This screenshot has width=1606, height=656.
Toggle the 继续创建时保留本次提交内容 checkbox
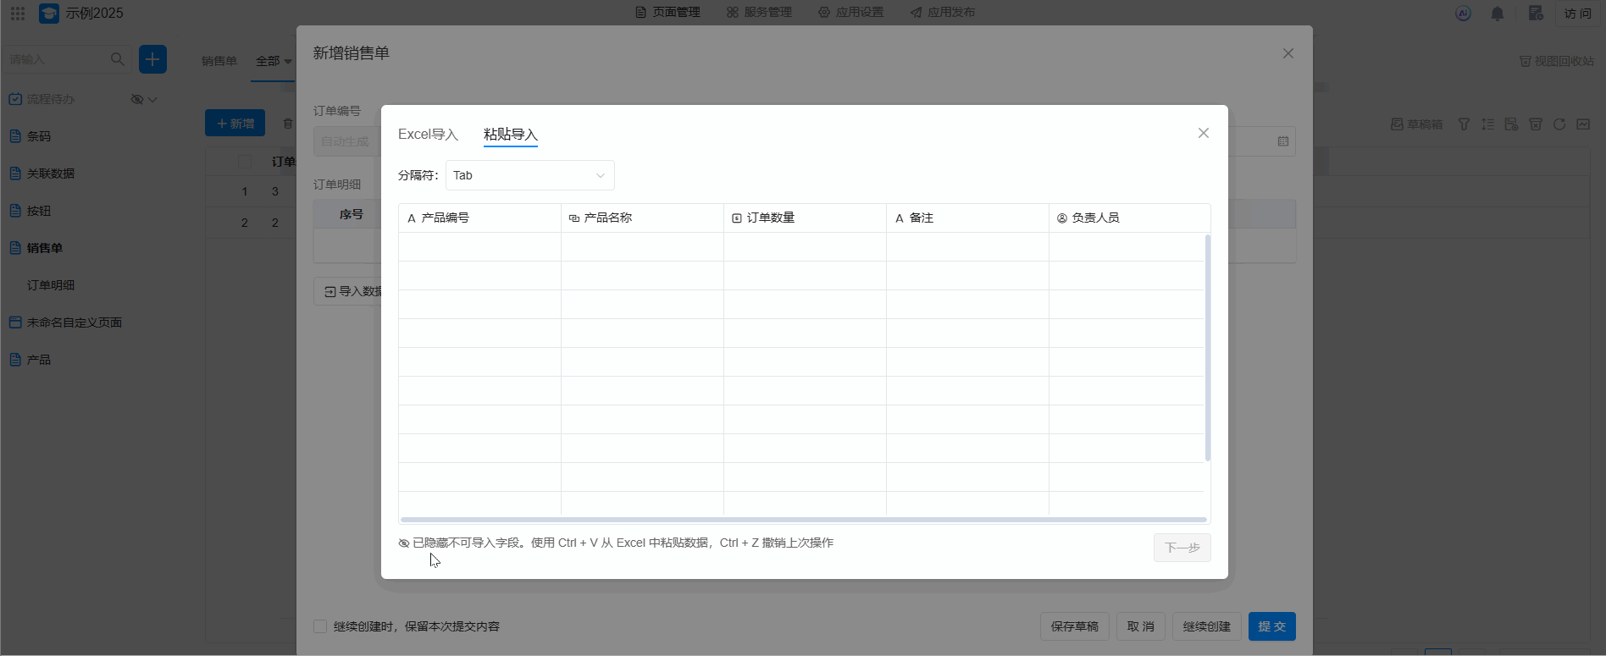pyautogui.click(x=320, y=626)
